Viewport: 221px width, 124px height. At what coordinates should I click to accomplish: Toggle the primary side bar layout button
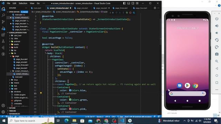[x=124, y=3]
